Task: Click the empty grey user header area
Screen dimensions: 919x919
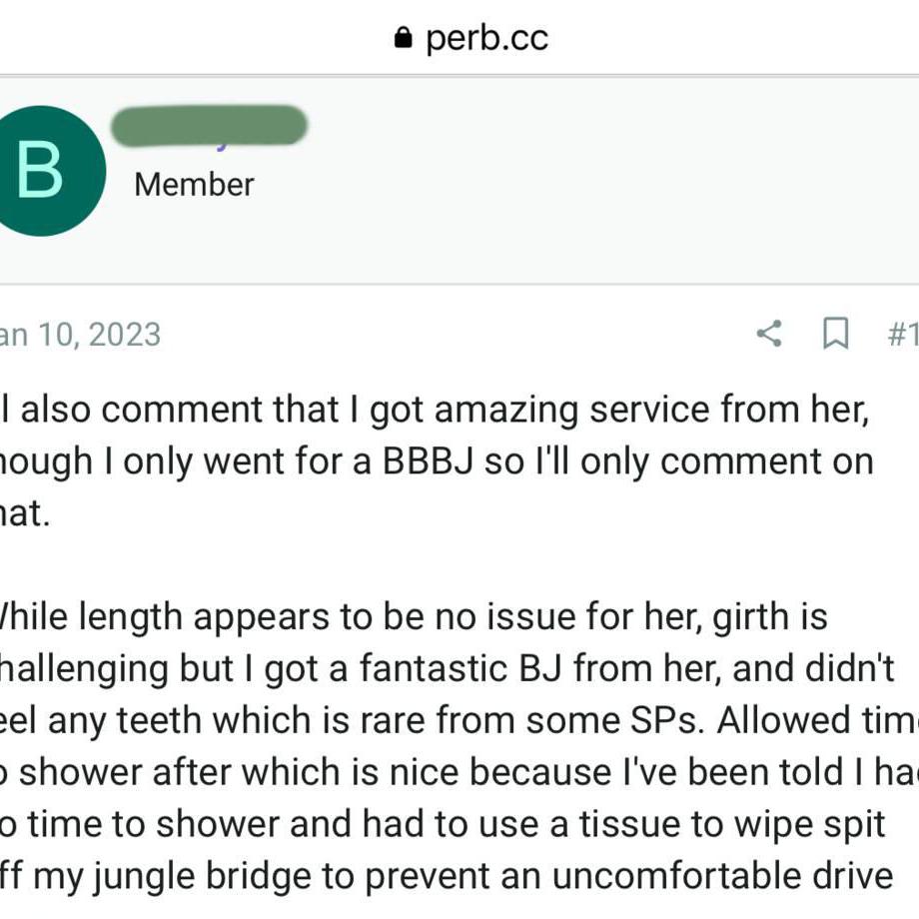Action: point(586,182)
